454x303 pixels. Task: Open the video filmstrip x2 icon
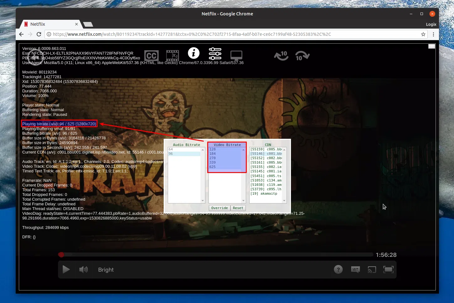(x=172, y=55)
